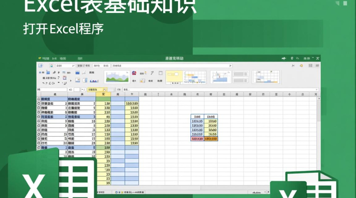Click the blue window icon in ribbon
Image resolution: width=356 pixels, height=198 pixels.
pos(78,72)
